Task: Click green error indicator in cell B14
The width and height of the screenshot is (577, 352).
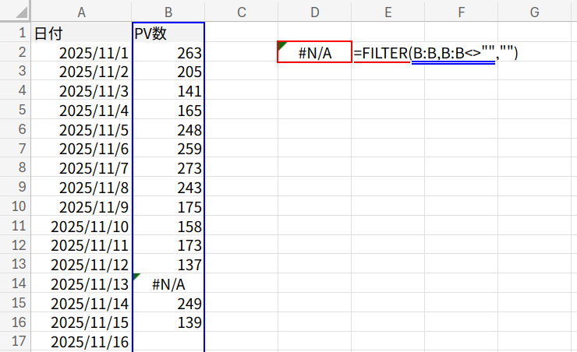Action: pos(136,276)
